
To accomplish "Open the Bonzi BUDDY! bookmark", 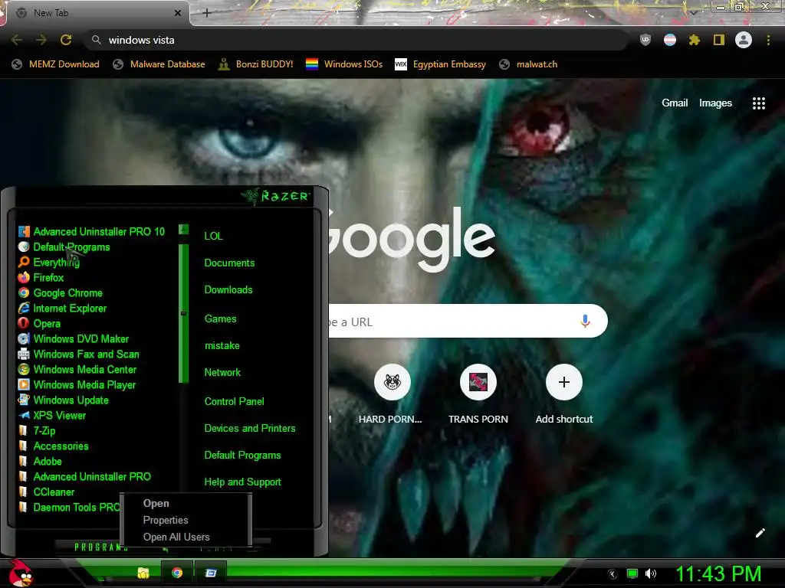I will tap(256, 64).
